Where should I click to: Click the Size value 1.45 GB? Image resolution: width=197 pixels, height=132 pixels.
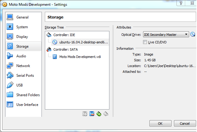pyautogui.click(x=150, y=60)
